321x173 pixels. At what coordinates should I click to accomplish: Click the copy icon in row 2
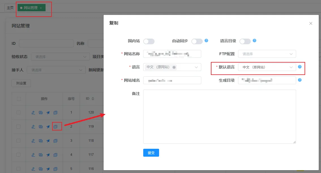click(55, 127)
